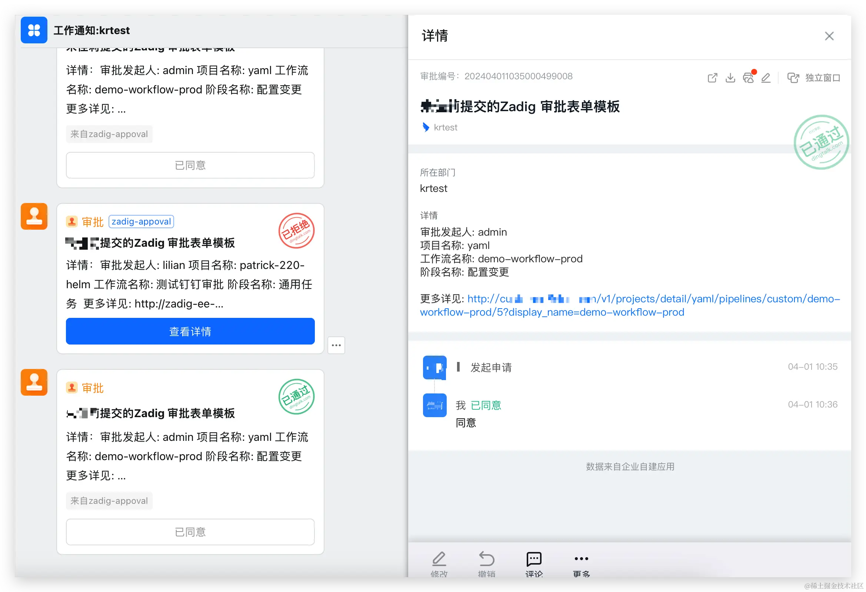
Task: Click the zadig-appoval tag on rejected card
Action: tap(141, 222)
